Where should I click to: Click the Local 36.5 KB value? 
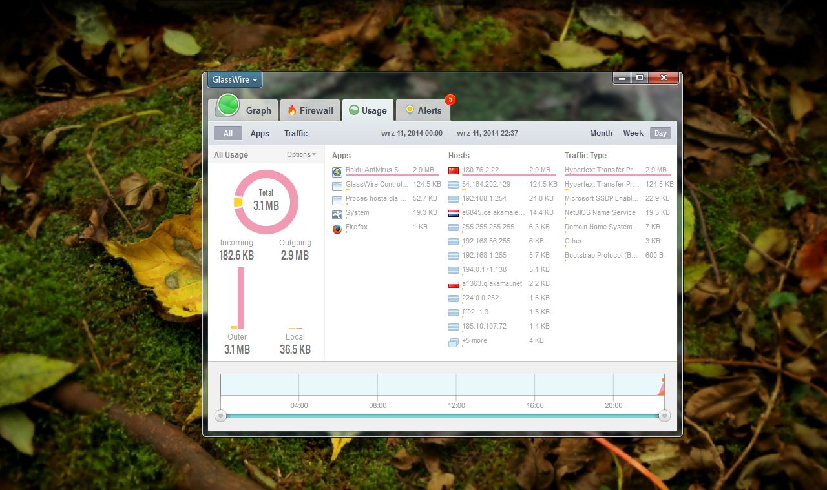295,350
